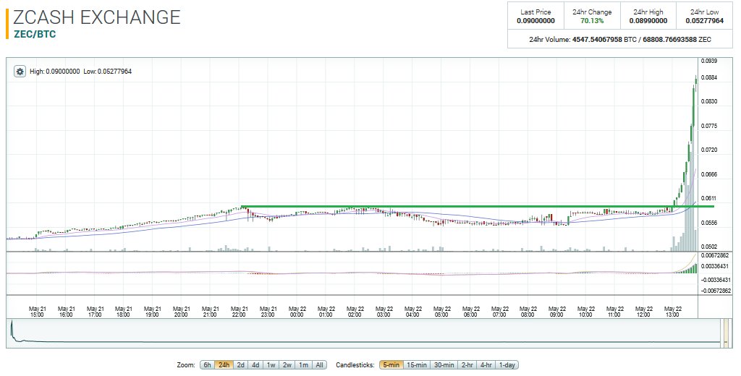Click the green MACD histogram bars
The image size is (741, 376).
click(x=687, y=269)
